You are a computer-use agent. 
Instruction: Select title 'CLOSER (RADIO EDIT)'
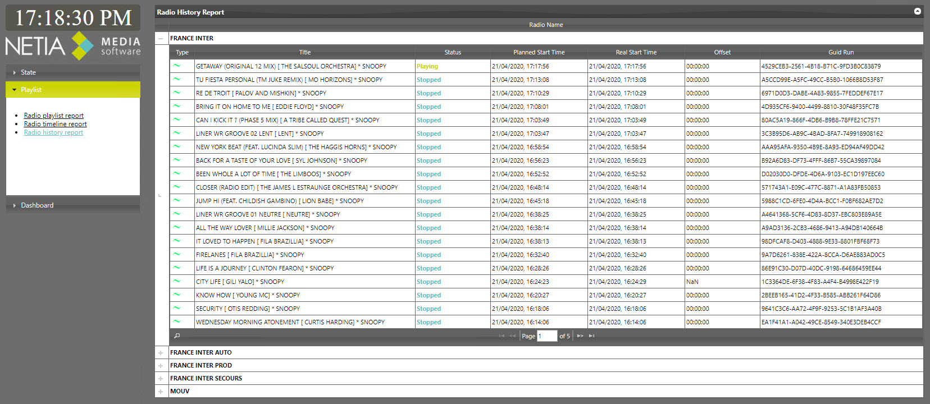pyautogui.click(x=297, y=187)
